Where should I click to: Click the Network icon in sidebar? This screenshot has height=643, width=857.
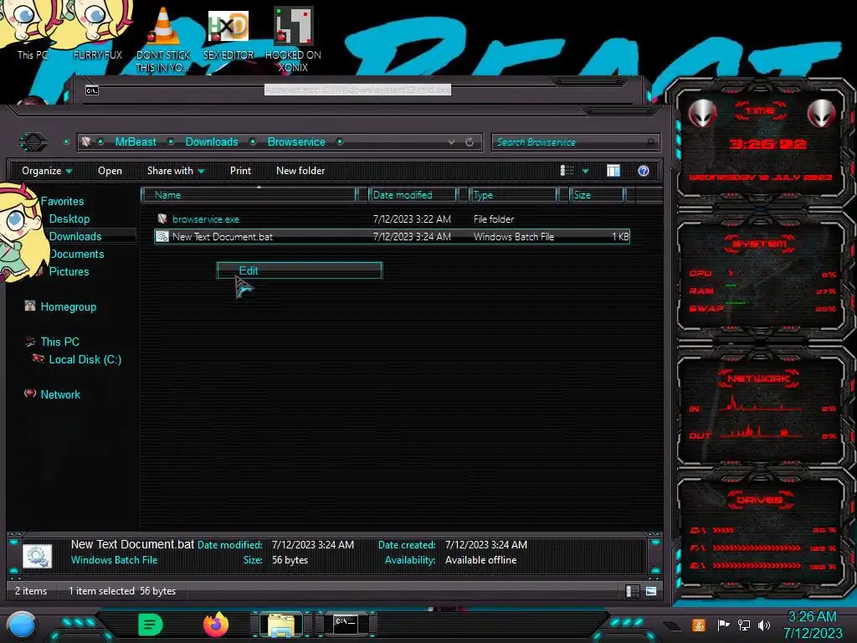click(x=30, y=394)
